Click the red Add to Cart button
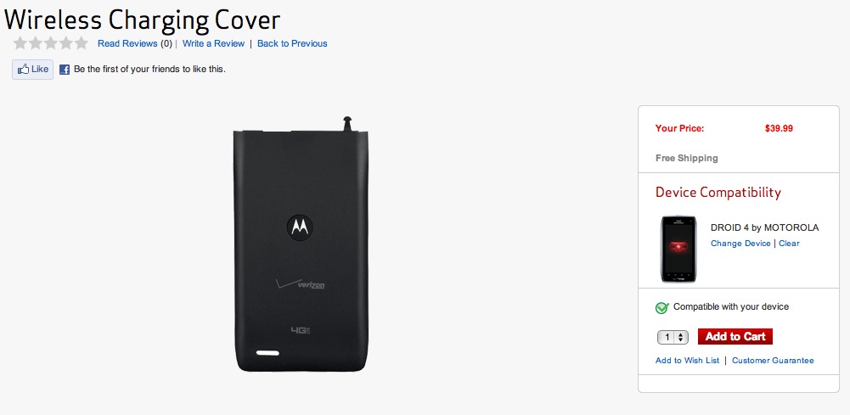 point(735,336)
